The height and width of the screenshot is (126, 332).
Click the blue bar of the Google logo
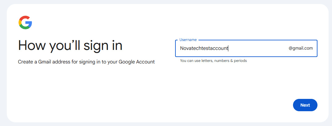[29, 23]
